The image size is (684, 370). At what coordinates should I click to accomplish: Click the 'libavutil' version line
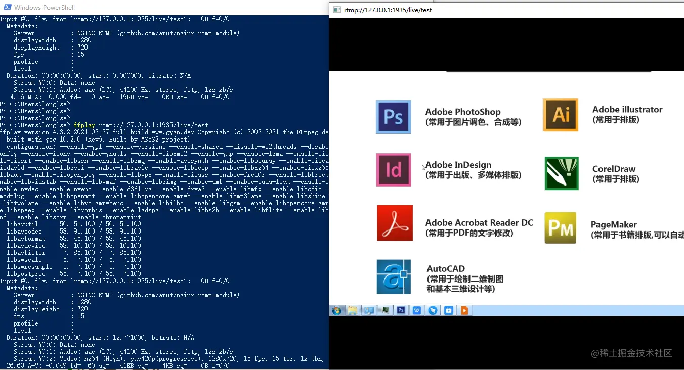(x=74, y=224)
